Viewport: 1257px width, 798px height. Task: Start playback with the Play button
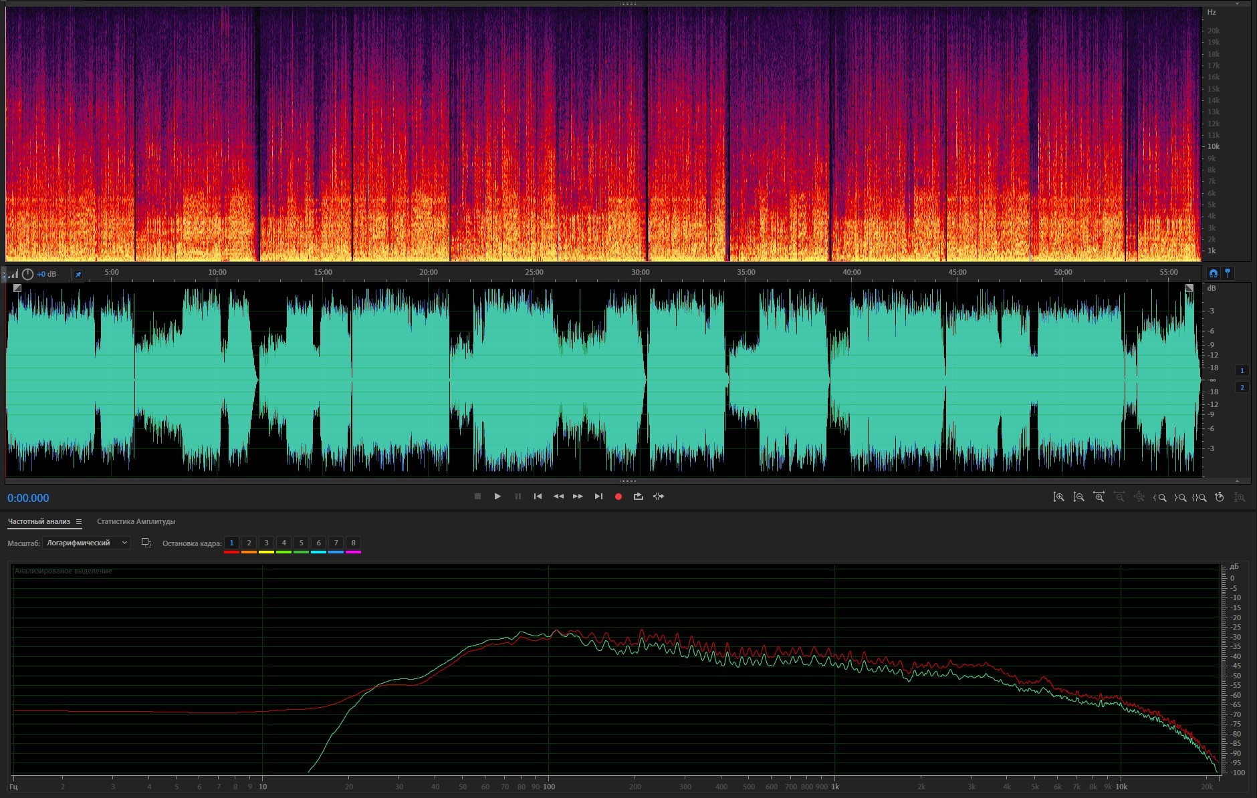(x=497, y=497)
